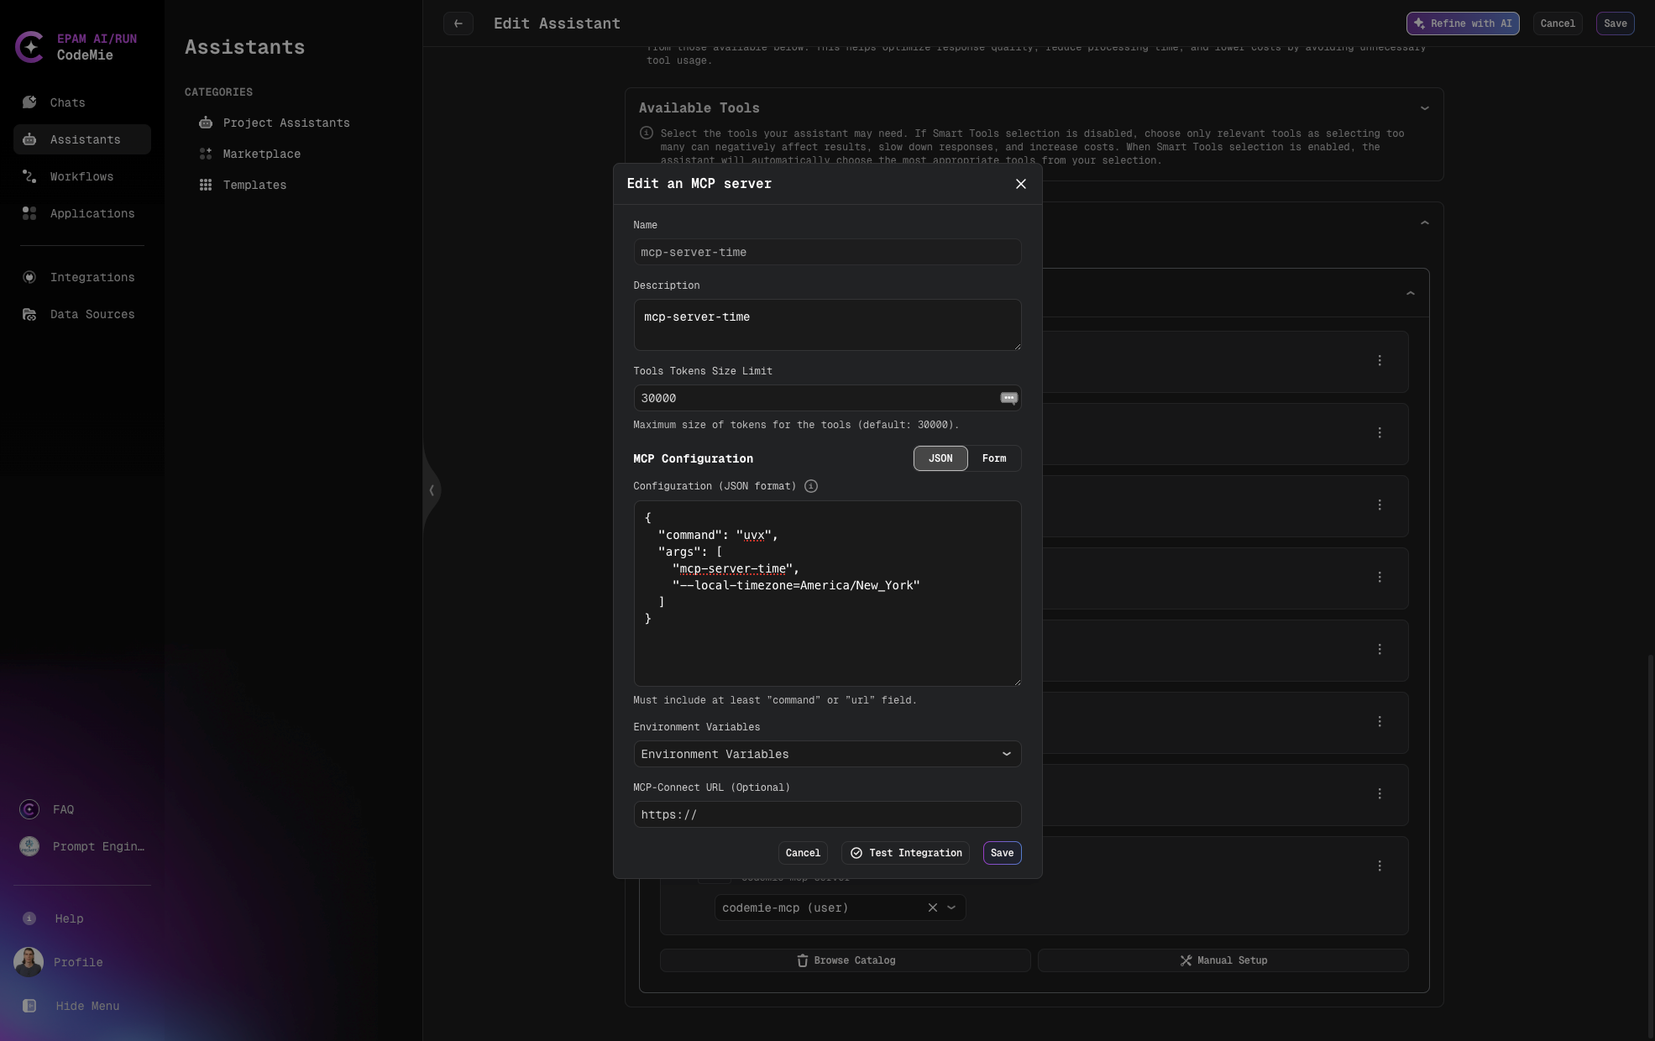Click the Test Integration button
The width and height of the screenshot is (1655, 1041).
coord(905,853)
